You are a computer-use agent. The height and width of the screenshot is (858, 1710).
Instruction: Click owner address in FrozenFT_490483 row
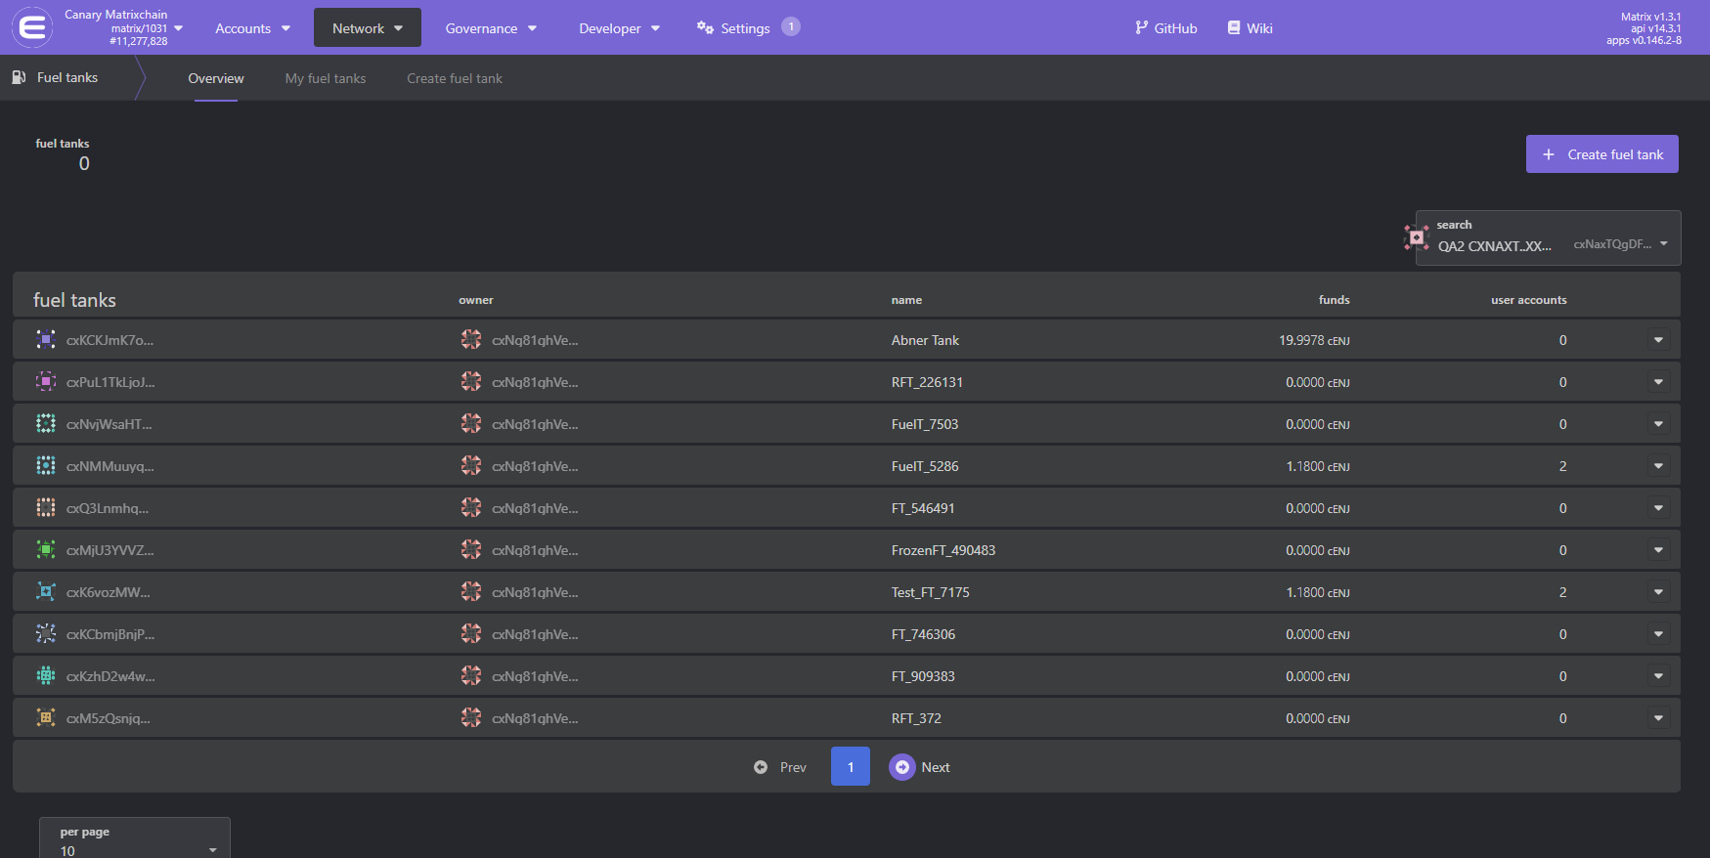[x=535, y=550]
